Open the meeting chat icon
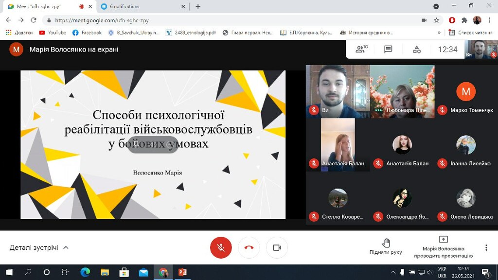Viewport: 498px width, 280px height. pos(388,49)
